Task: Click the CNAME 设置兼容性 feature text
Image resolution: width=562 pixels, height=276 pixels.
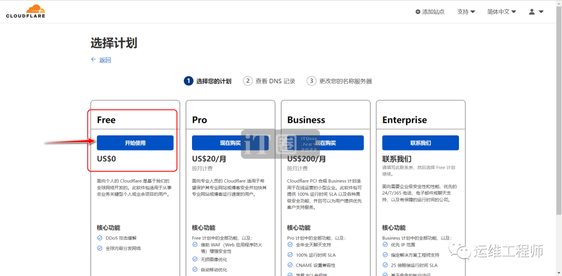Action: (316, 265)
